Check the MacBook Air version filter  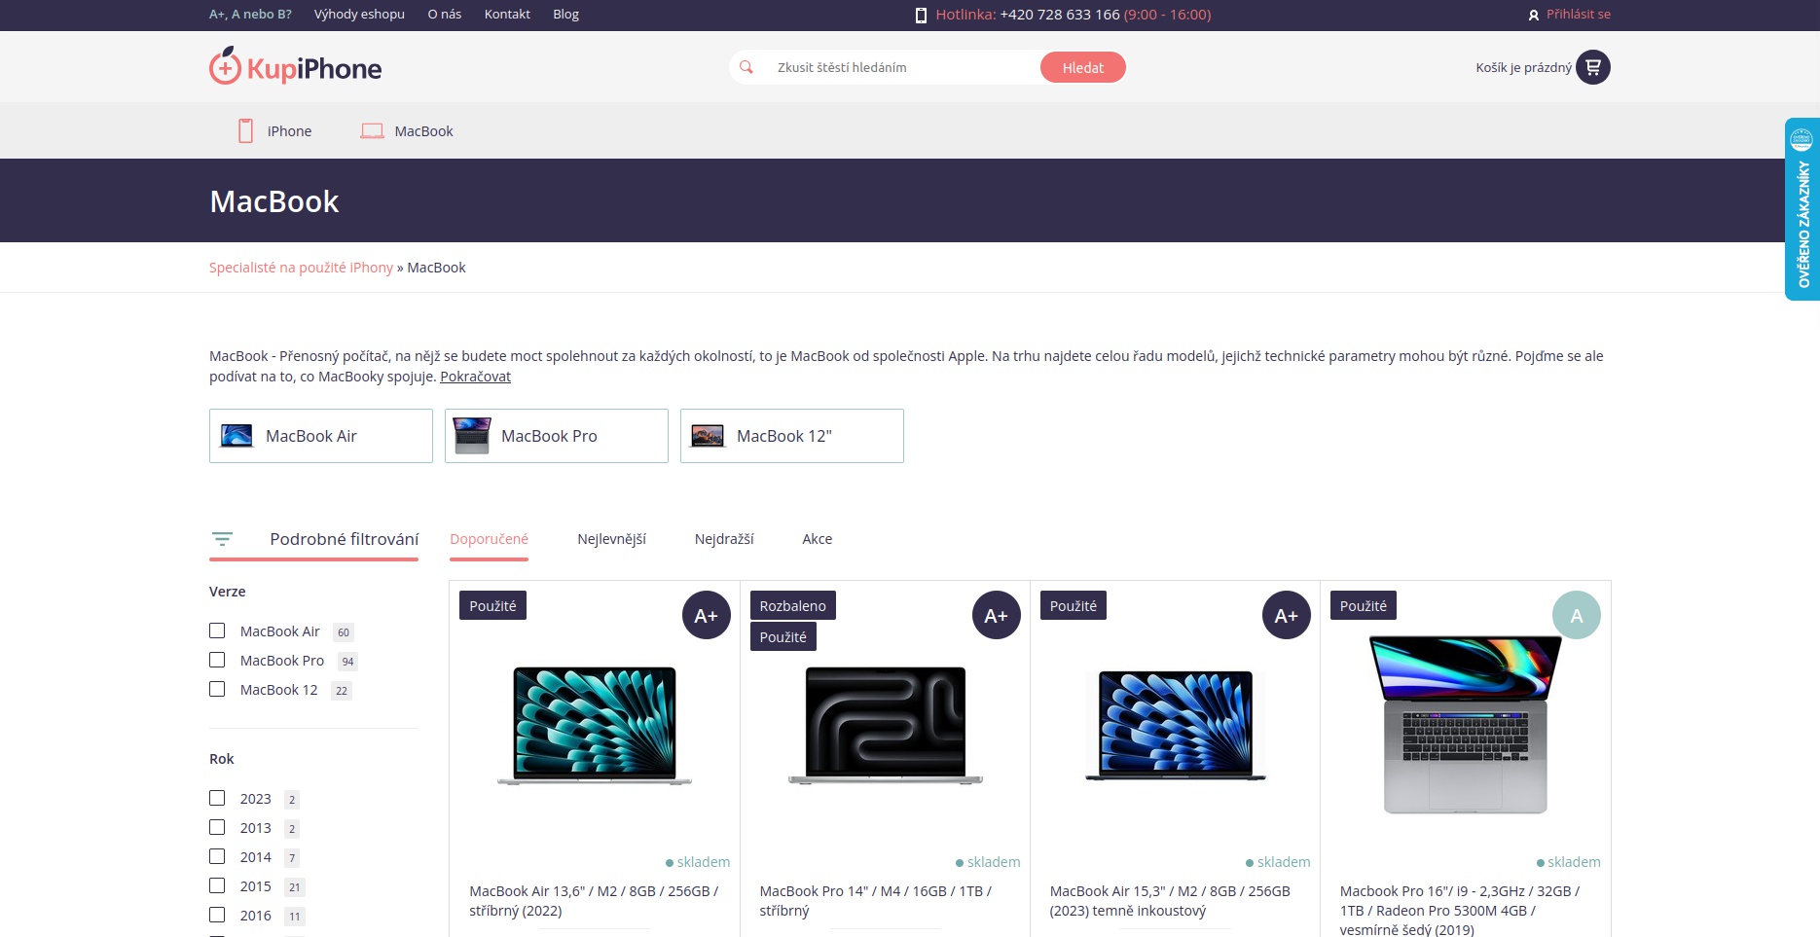coord(217,631)
